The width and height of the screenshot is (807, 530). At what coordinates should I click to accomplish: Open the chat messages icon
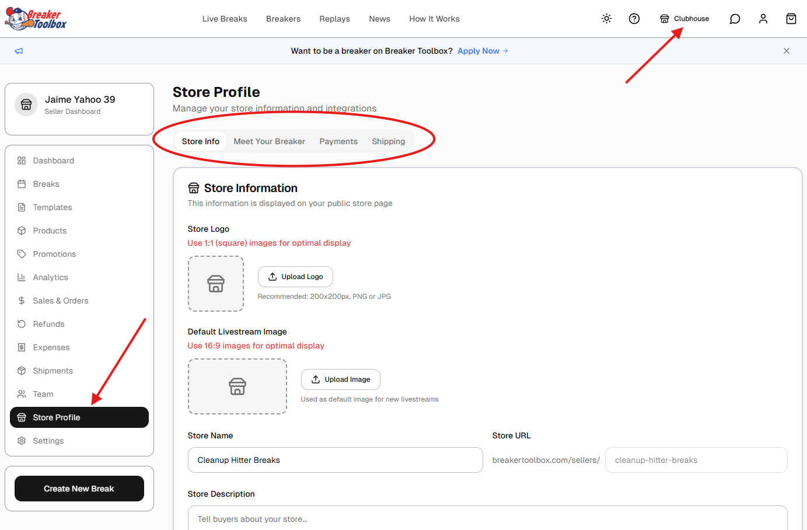735,19
